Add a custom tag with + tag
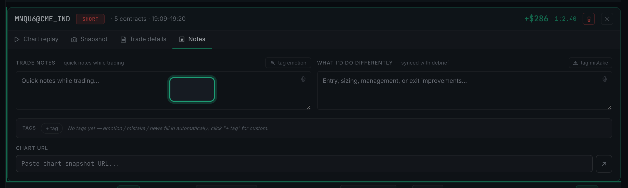Image resolution: width=628 pixels, height=188 pixels. point(52,128)
